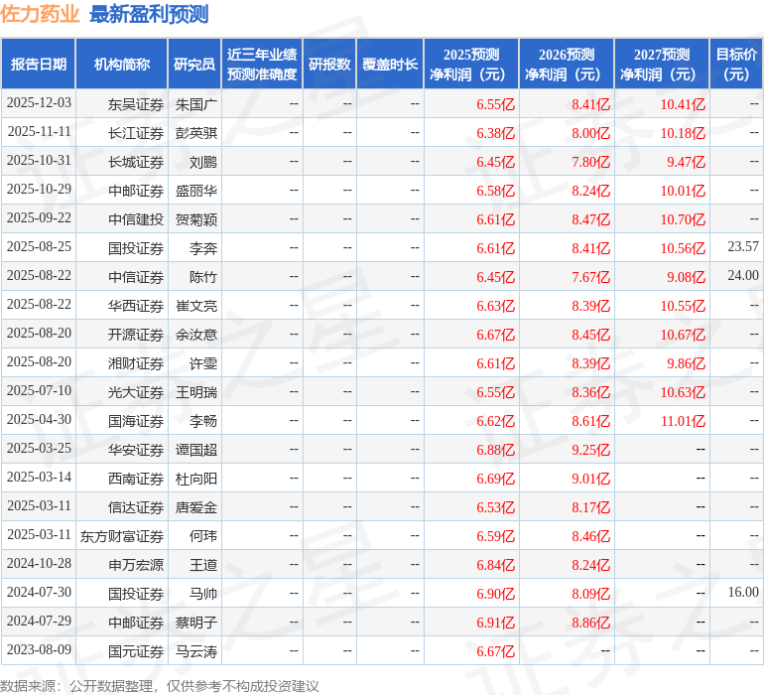Image resolution: width=764 pixels, height=695 pixels.
Task: Click the 机构简称 column header
Action: tap(122, 65)
